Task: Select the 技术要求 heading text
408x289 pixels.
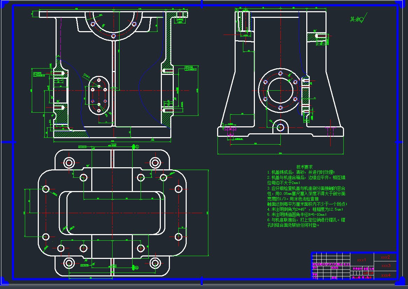Action: coord(304,167)
